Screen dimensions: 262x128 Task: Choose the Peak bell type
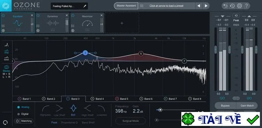pyautogui.click(x=54, y=122)
